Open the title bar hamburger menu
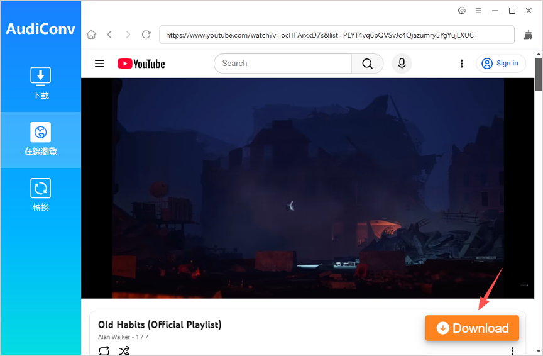 [x=478, y=11]
